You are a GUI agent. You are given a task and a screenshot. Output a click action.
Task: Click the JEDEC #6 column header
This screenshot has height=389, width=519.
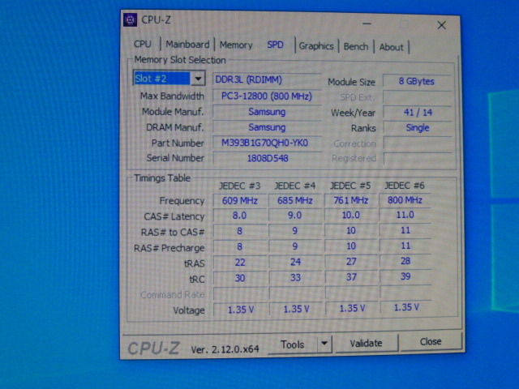point(405,186)
